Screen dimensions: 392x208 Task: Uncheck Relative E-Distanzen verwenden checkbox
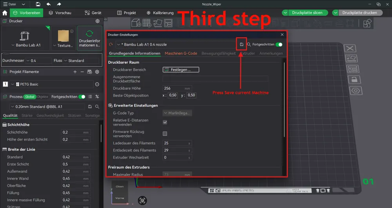pos(165,122)
